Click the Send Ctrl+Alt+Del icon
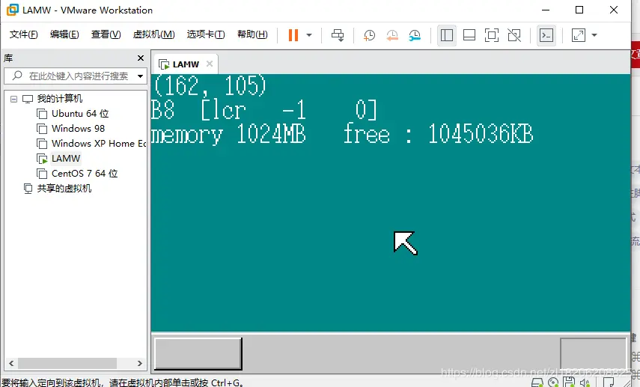 click(338, 35)
